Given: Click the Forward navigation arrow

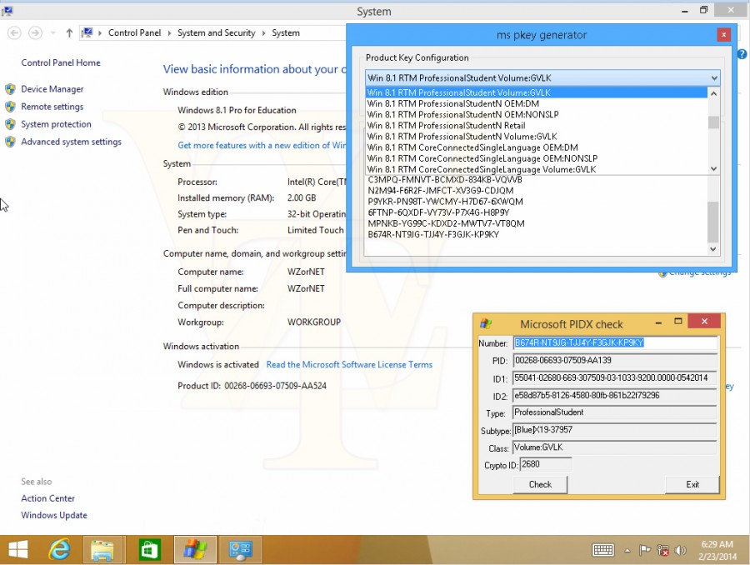Looking at the screenshot, I should (x=35, y=33).
